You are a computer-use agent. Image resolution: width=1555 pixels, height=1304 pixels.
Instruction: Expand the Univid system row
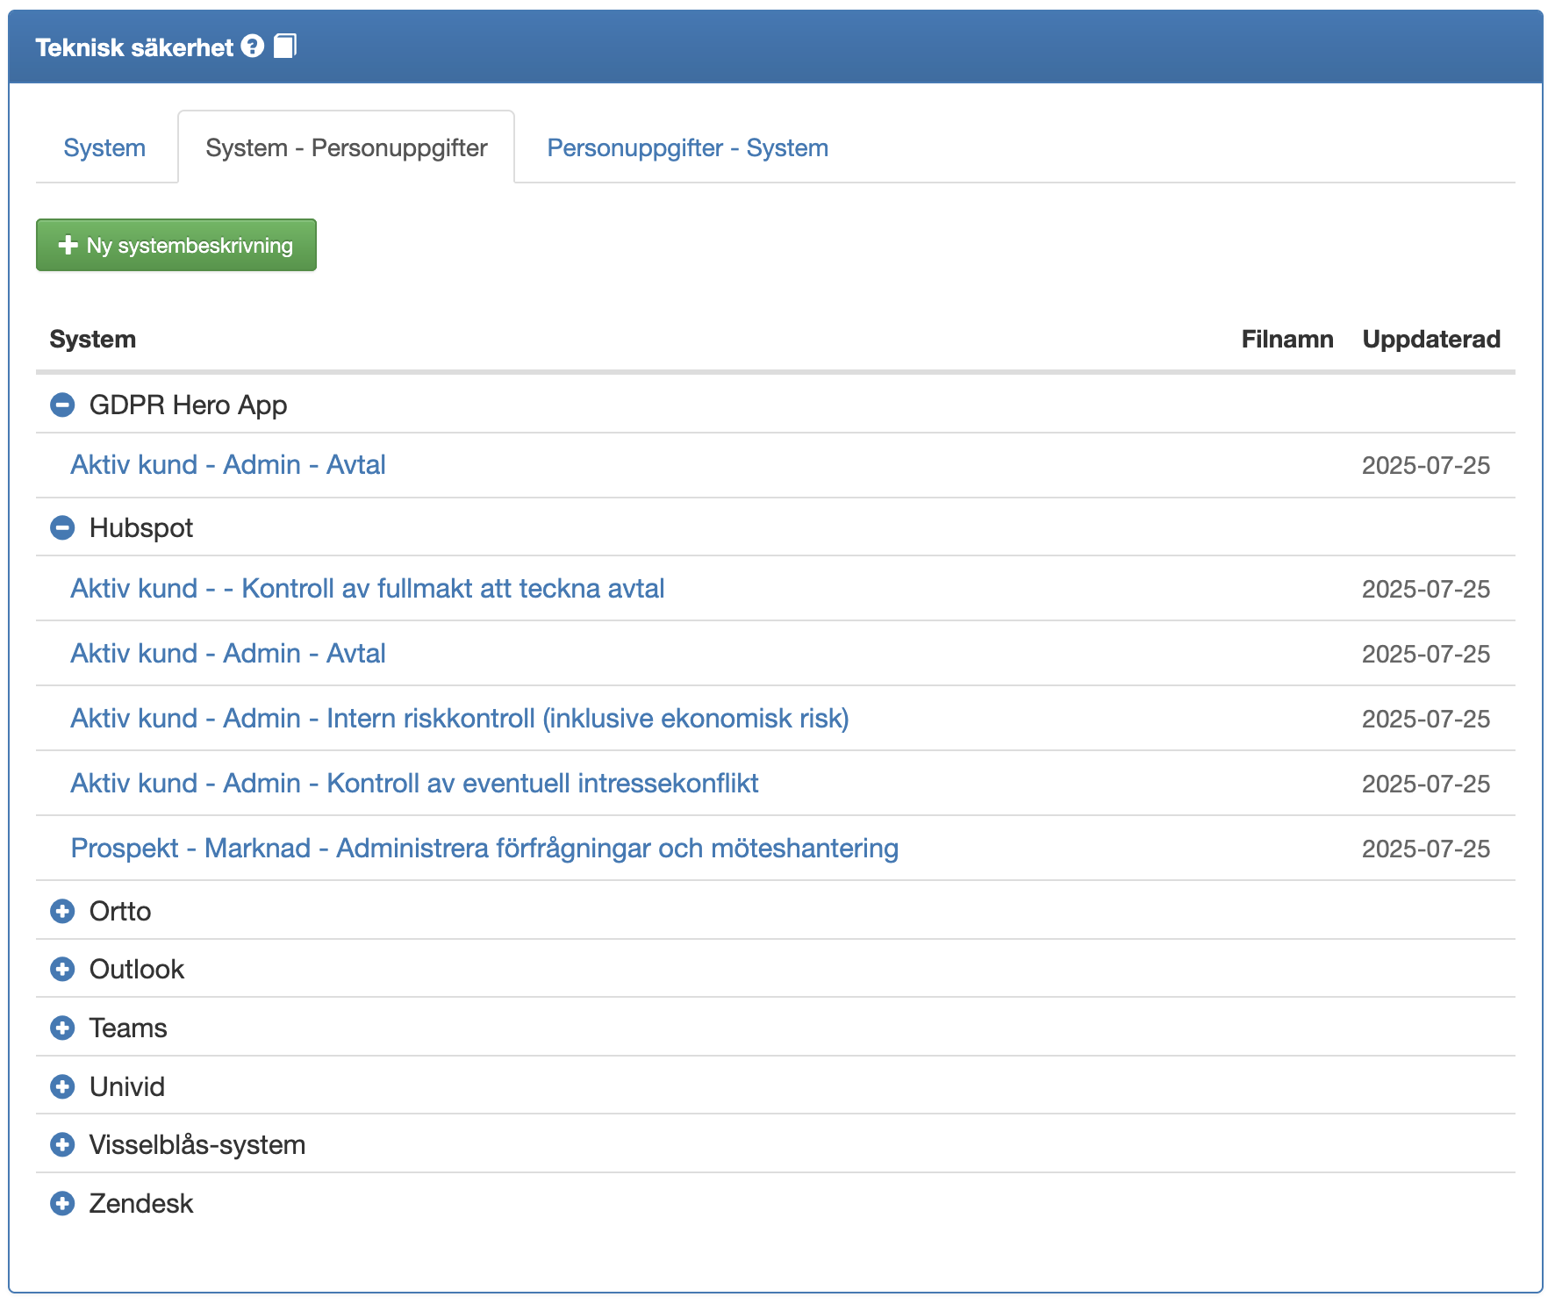pos(62,1087)
